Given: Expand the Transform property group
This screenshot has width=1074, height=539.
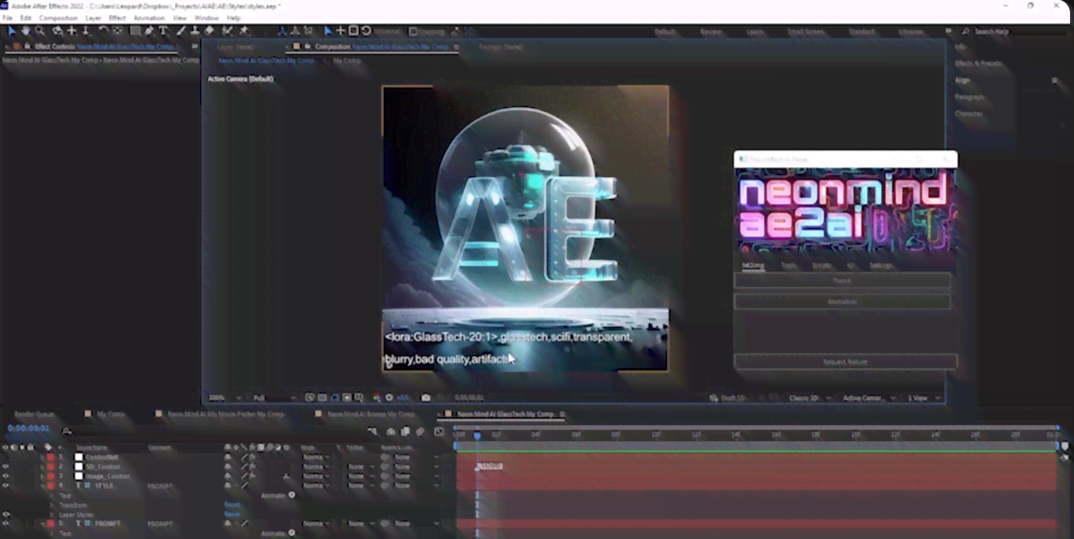Looking at the screenshot, I should click(x=52, y=505).
